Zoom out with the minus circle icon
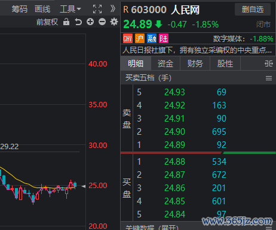Screen dimensions: 276x230 click(x=102, y=22)
